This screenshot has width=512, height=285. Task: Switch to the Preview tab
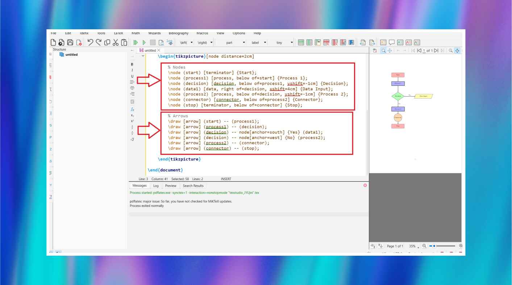coord(171,186)
